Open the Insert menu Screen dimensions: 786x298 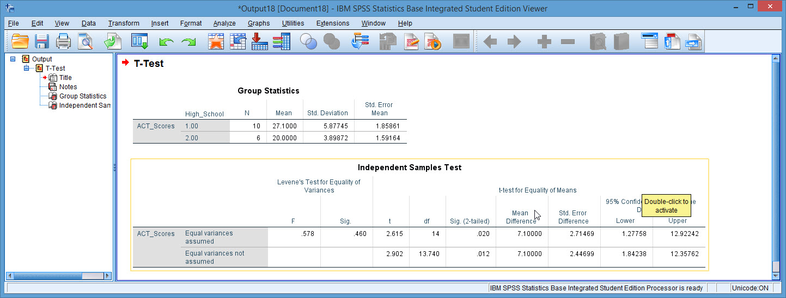tap(160, 23)
